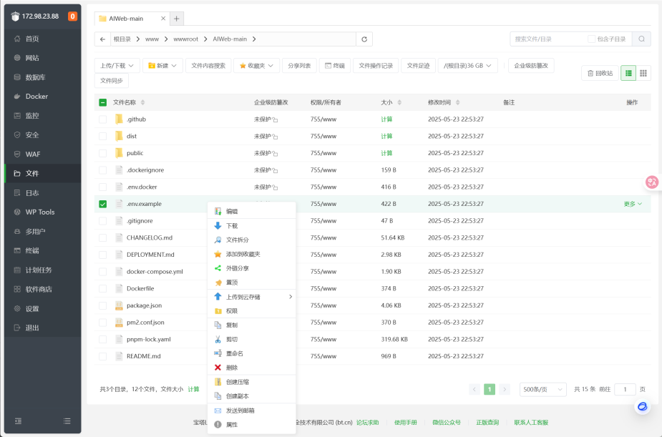
Task: Switch to list view layout
Action: [628, 73]
